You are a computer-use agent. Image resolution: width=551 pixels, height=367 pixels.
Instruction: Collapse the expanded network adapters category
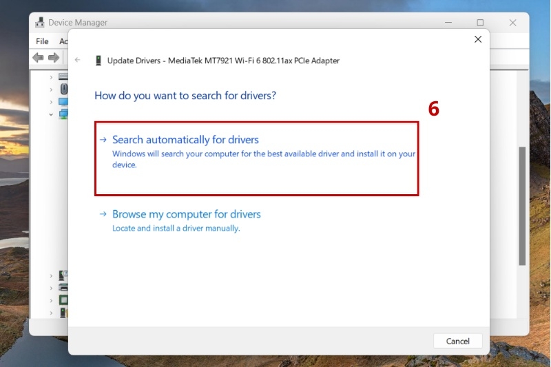pyautogui.click(x=51, y=114)
